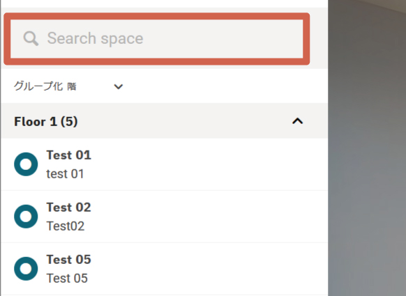Click the teal ring icon of Test 01

pyautogui.click(x=26, y=164)
